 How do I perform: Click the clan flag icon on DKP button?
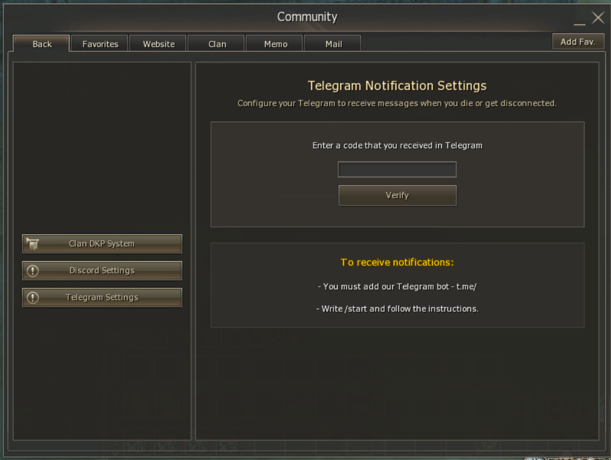[33, 244]
